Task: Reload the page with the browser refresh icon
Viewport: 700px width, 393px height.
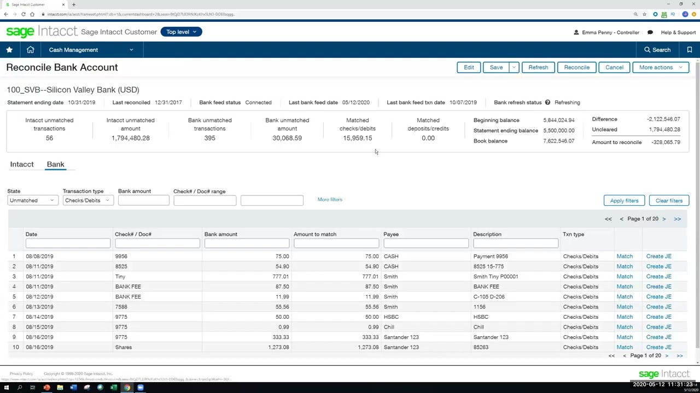Action: coord(23,14)
